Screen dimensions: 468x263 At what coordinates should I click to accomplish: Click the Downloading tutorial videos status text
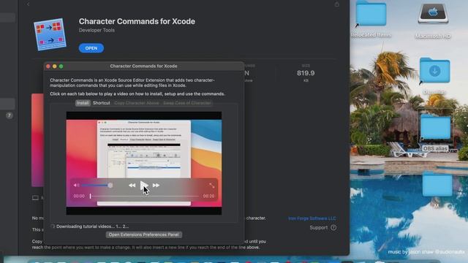pos(93,226)
